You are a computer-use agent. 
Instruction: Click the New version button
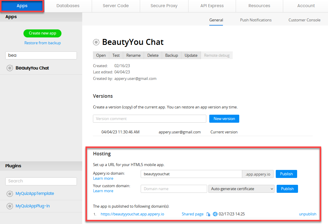click(x=224, y=119)
